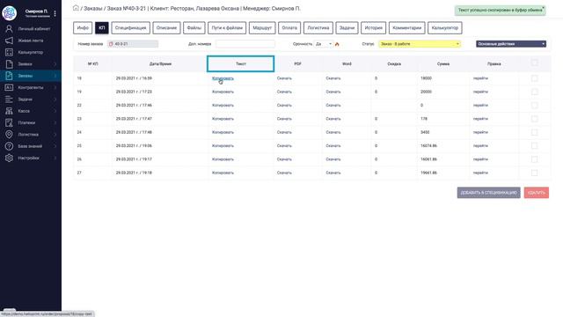Viewport: 563px width, 317px height.
Task: Click Копировать in row 27
Action: (x=223, y=173)
